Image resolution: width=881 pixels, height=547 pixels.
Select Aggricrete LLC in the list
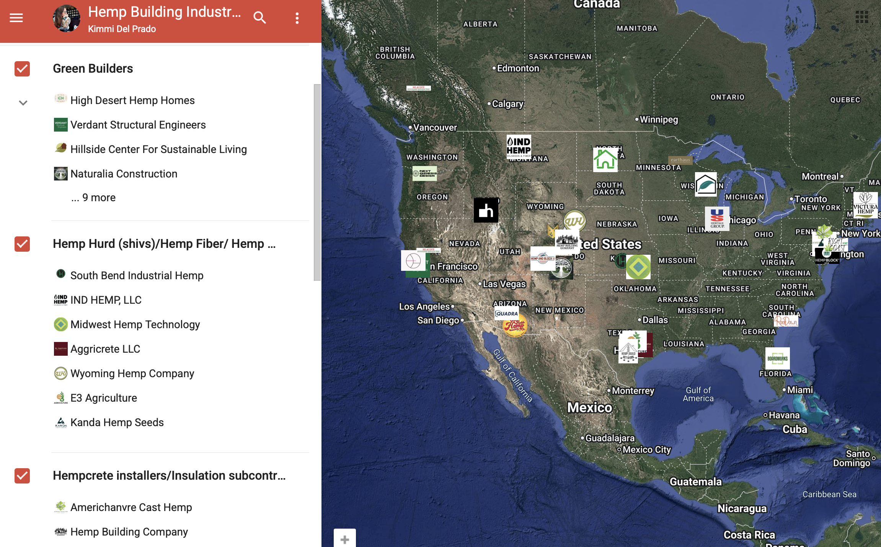pyautogui.click(x=105, y=349)
